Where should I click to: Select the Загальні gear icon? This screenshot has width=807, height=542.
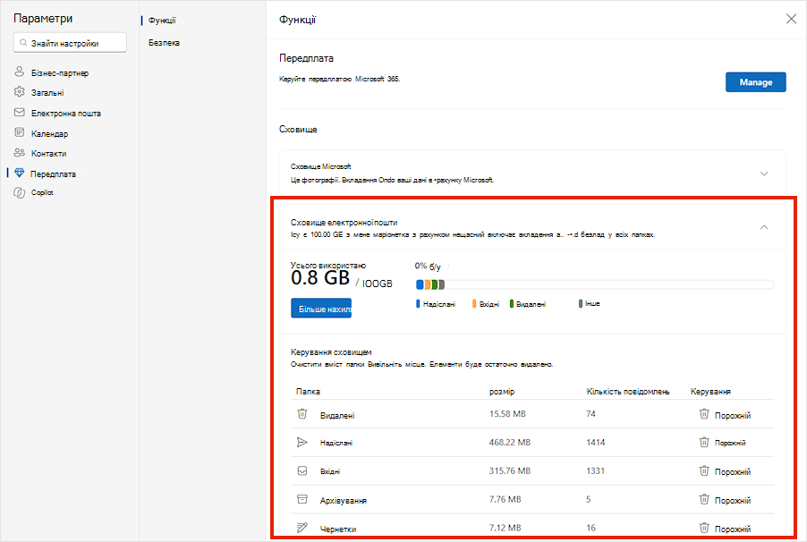[20, 91]
